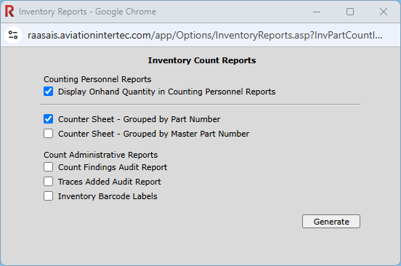The width and height of the screenshot is (401, 266).
Task: Click the 'Inventory Count Reports' heading
Action: tap(202, 60)
